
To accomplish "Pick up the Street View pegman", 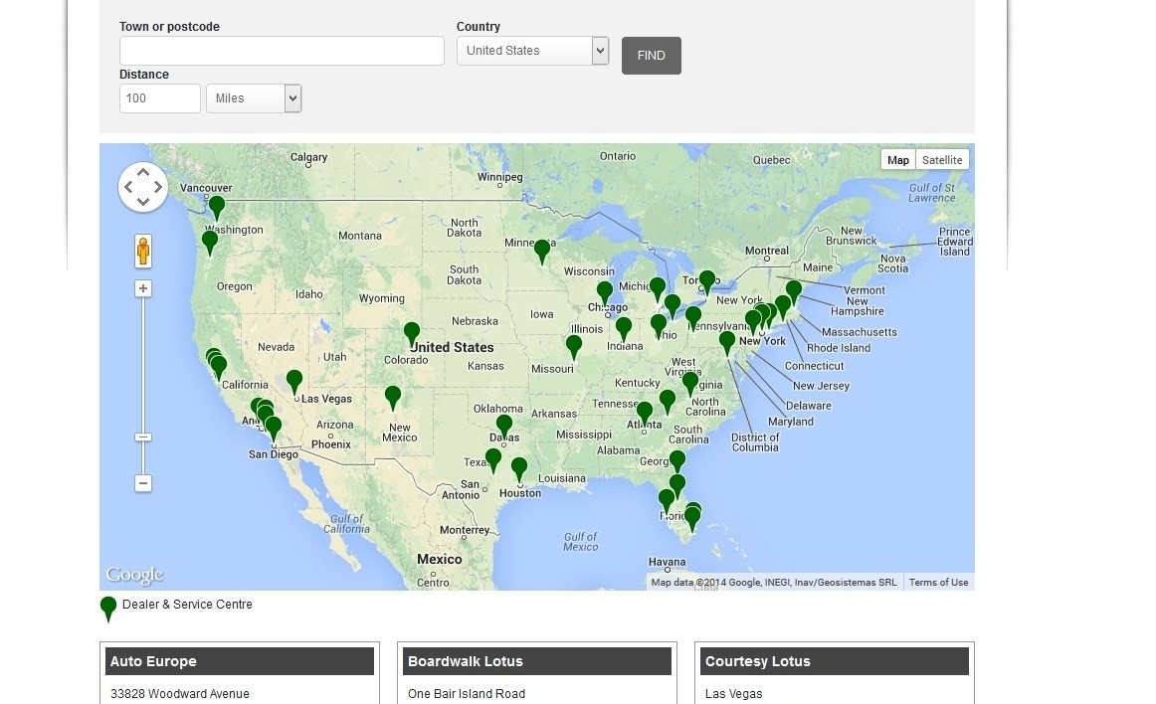I will pos(143,252).
